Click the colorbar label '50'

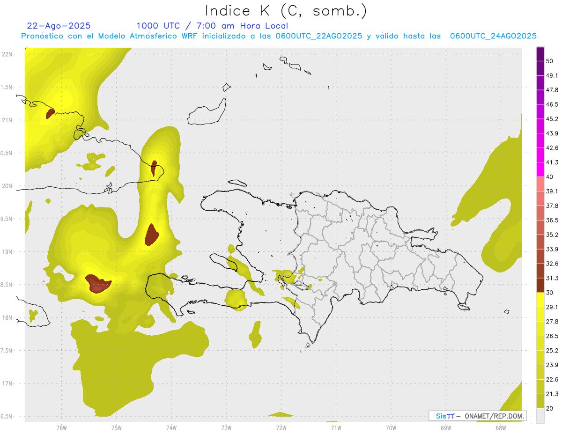[x=550, y=61]
